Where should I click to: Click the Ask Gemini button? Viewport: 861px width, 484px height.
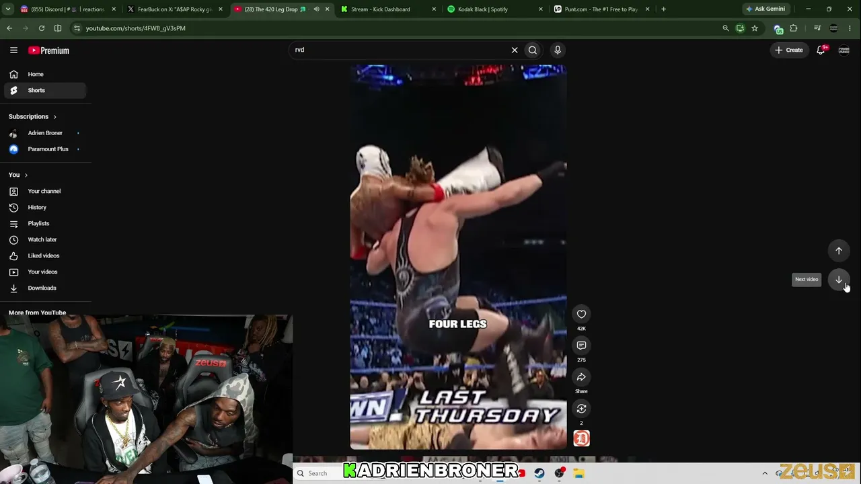pos(765,9)
